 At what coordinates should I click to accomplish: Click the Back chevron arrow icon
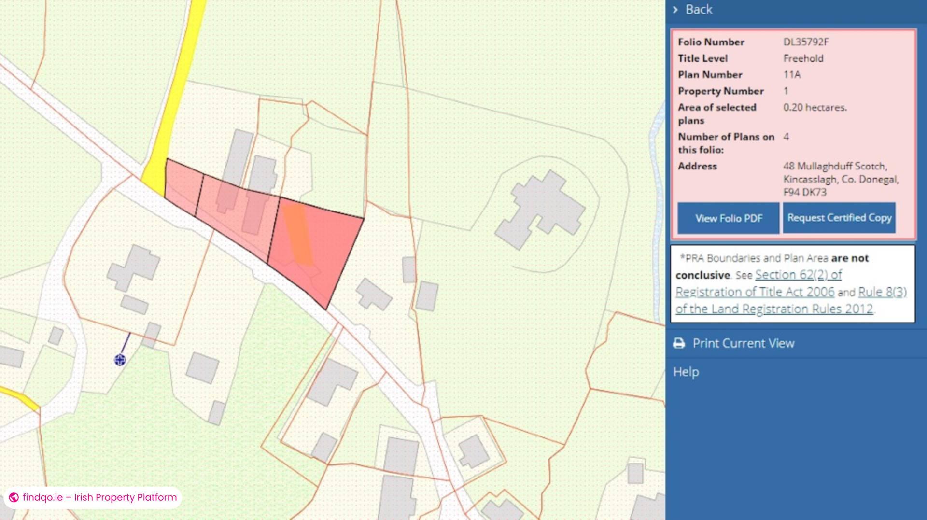tap(675, 10)
